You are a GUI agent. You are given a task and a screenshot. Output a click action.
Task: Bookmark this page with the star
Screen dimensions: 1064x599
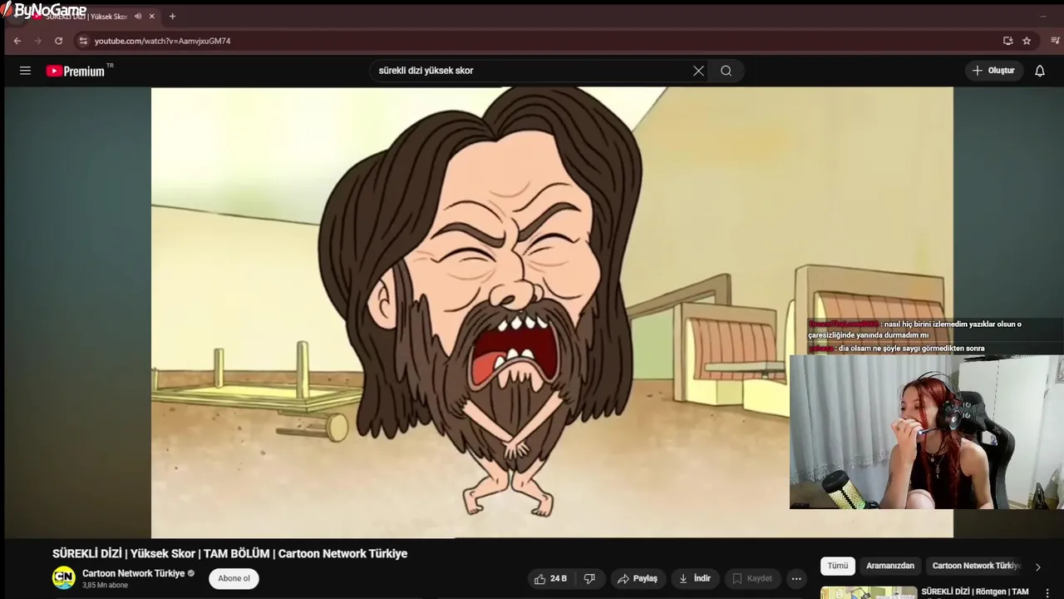[1027, 41]
